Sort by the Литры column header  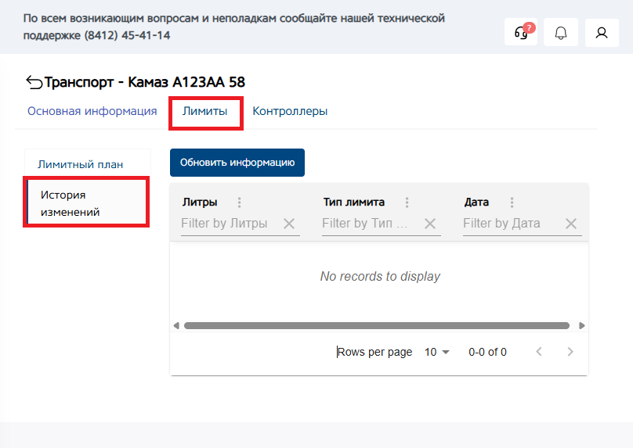(x=200, y=202)
